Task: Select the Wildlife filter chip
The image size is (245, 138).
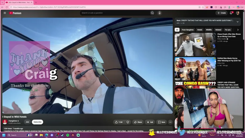Action: click(209, 30)
